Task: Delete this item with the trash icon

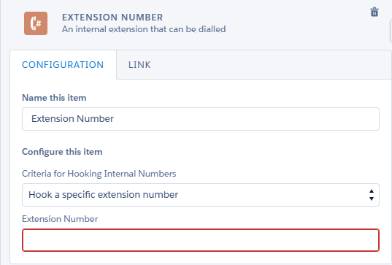Action: click(374, 12)
